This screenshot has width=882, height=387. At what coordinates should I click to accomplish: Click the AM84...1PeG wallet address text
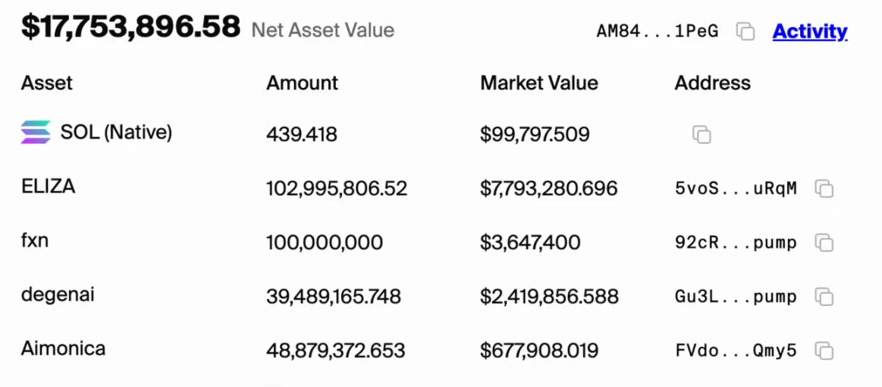pyautogui.click(x=657, y=31)
